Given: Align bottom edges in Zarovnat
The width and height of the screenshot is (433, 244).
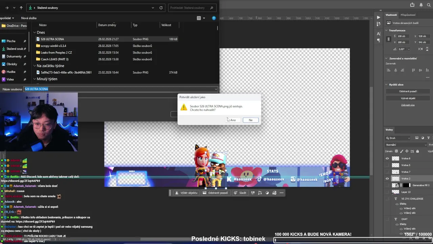Looking at the screenshot, I should [427, 70].
